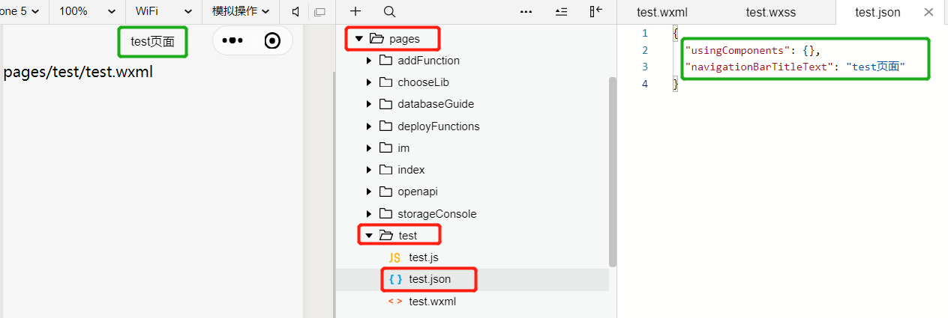
Task: Hide the file explorer panel icon
Action: coord(595,11)
